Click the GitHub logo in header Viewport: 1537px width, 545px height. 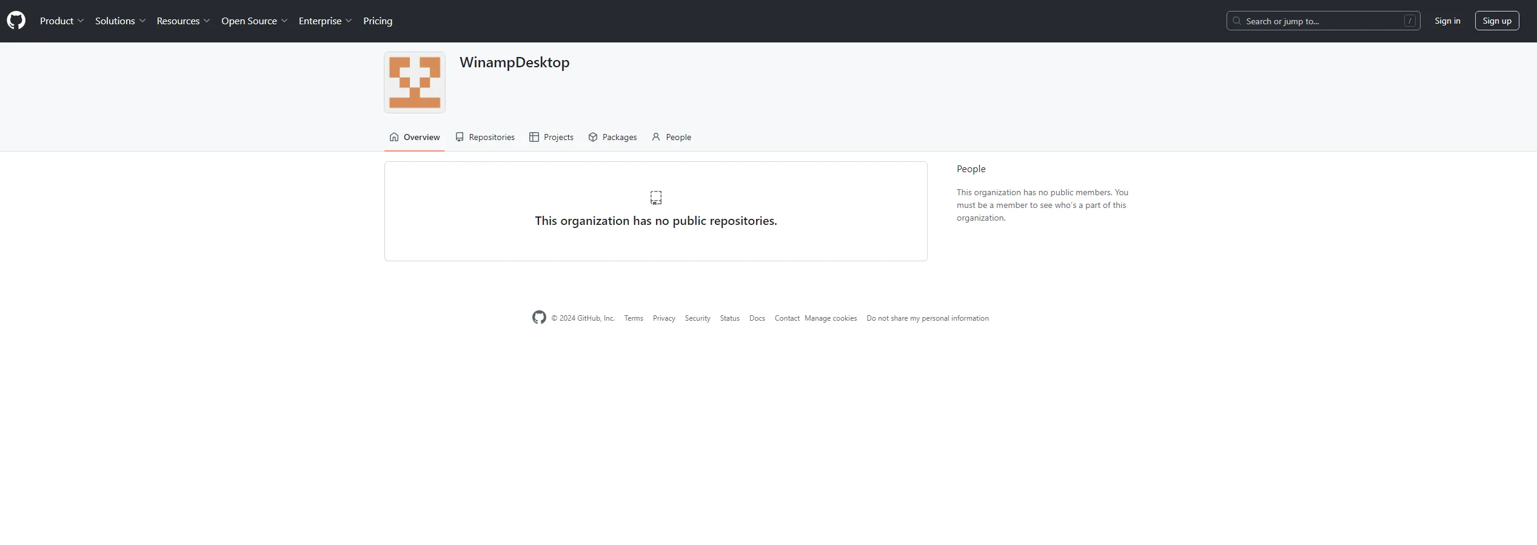click(x=16, y=21)
